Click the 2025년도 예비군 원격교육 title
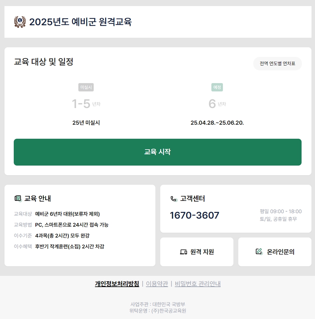Image resolution: width=315 pixels, height=319 pixels. 80,22
